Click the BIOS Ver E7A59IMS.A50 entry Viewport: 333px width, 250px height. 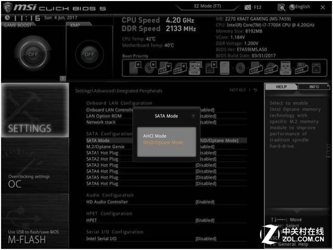click(x=241, y=50)
